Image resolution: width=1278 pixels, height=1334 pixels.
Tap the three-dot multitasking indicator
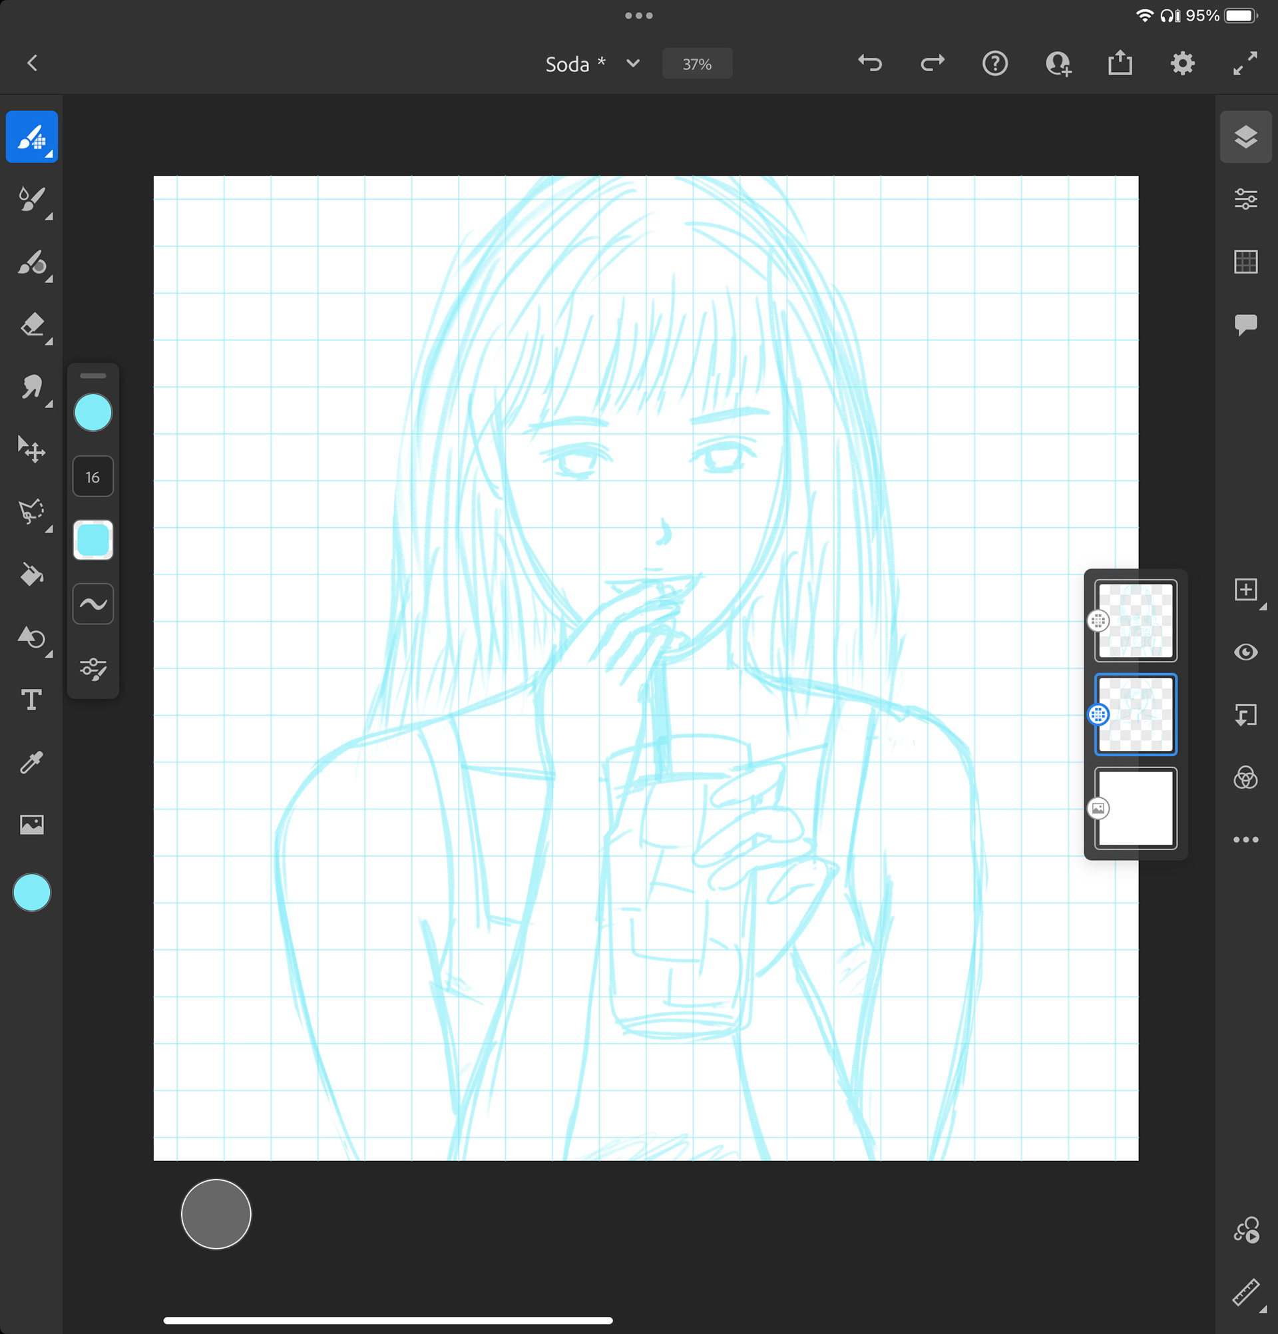[638, 16]
